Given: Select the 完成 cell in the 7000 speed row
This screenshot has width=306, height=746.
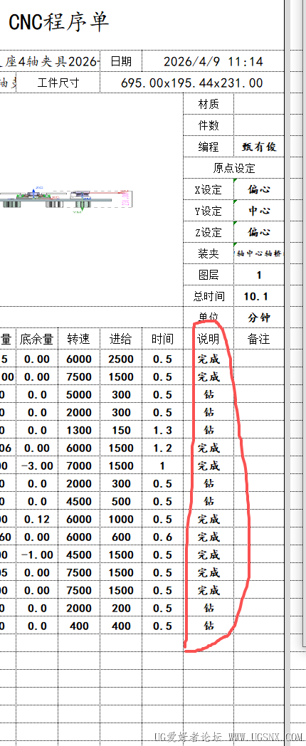Looking at the screenshot, I should pyautogui.click(x=209, y=466).
